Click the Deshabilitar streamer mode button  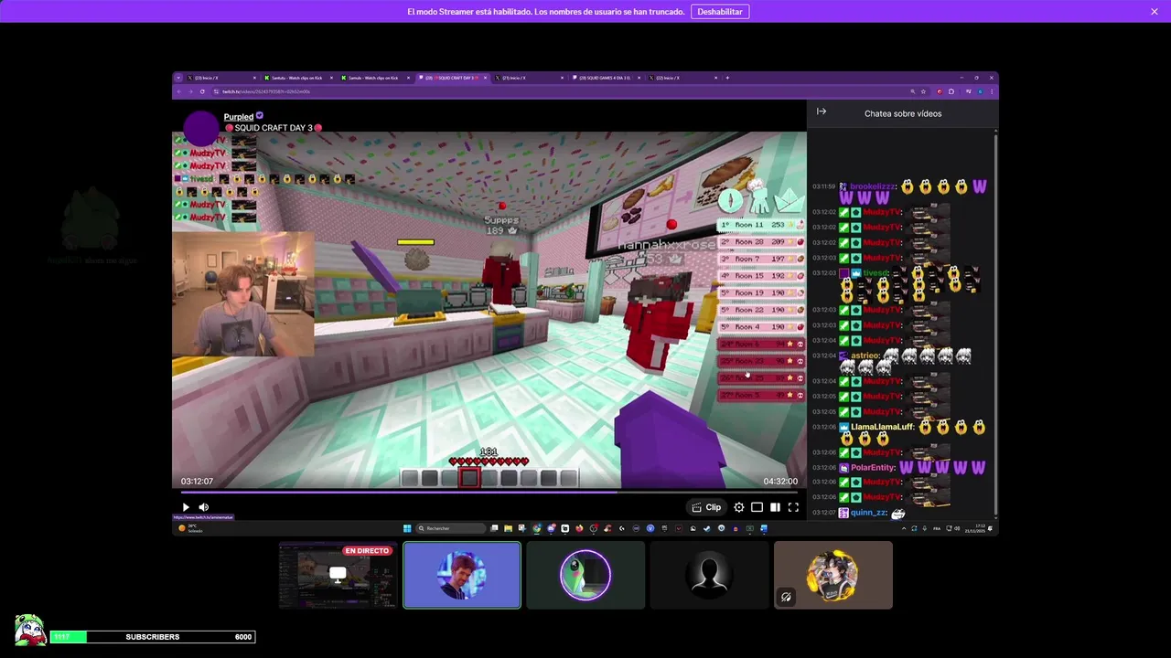(720, 12)
